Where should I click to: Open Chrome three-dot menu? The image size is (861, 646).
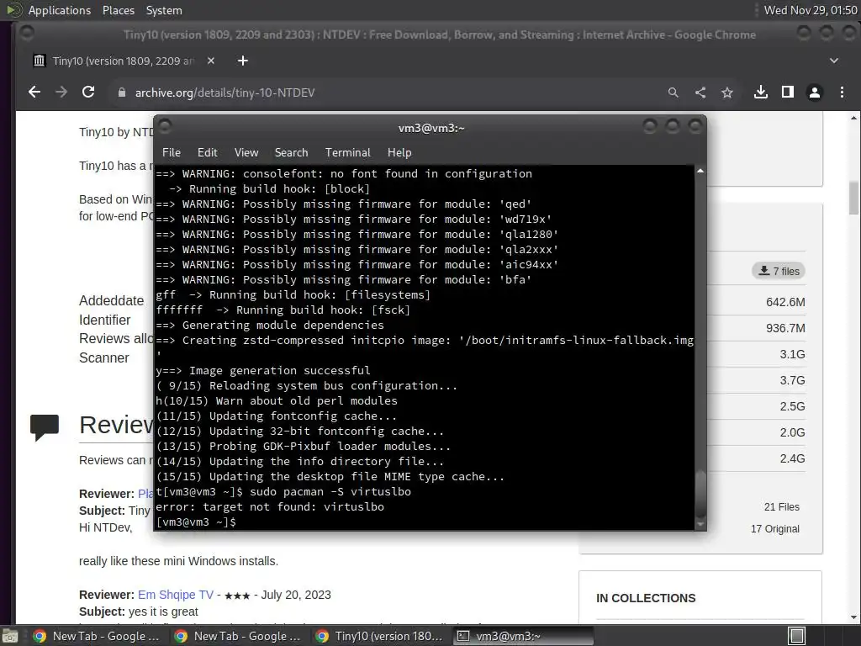click(x=842, y=93)
